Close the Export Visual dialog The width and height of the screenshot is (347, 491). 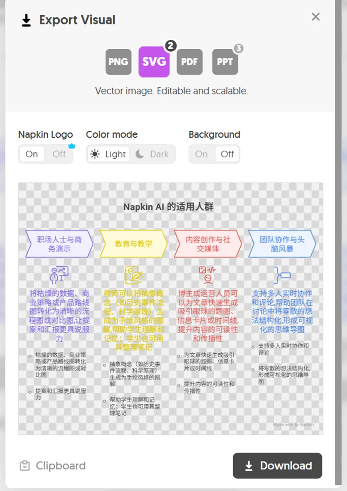point(316,17)
